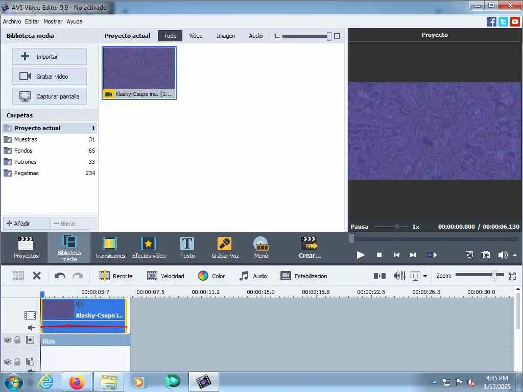Viewport: 523px width, 392px height.
Task: Adjust the timeline Zoom slider
Action: coord(480,275)
